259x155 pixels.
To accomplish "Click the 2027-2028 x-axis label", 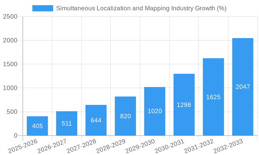I will (x=82, y=146).
